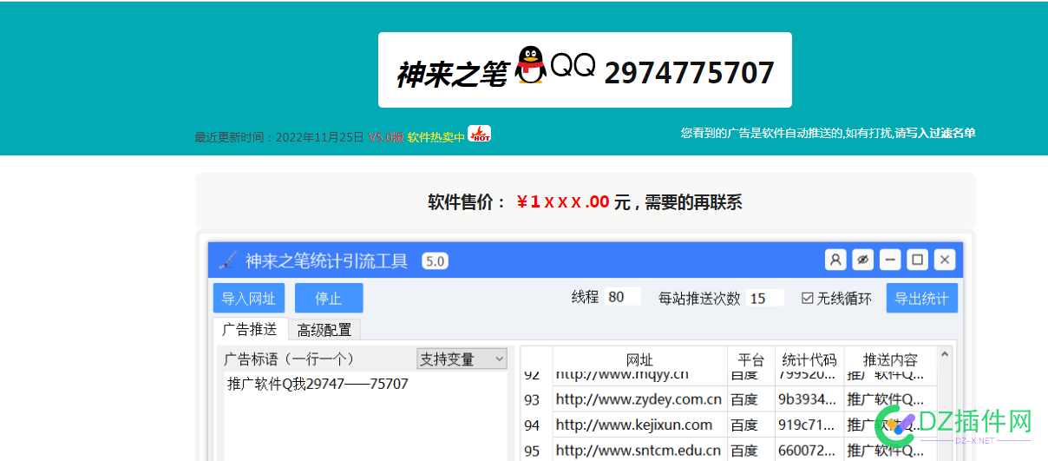Click the 网址 column header

(639, 359)
